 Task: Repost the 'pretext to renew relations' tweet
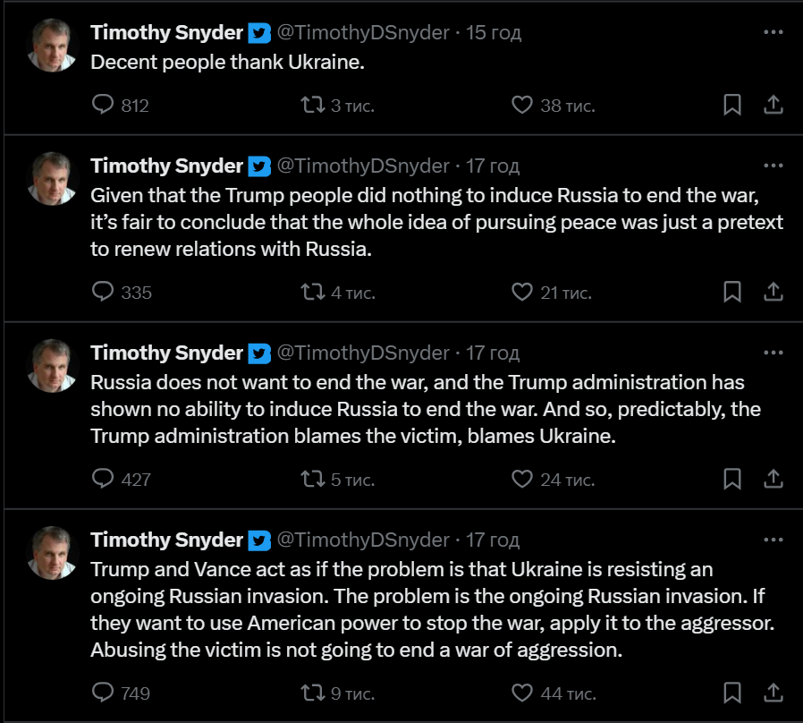312,292
